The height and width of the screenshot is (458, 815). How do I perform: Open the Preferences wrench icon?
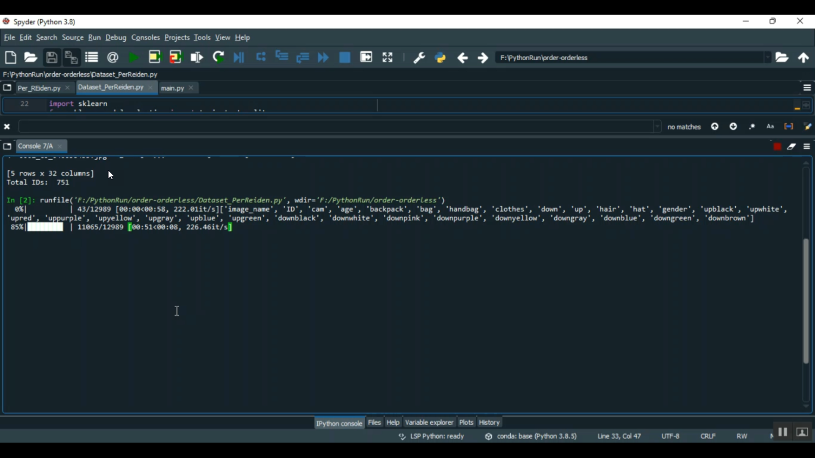[x=419, y=58]
